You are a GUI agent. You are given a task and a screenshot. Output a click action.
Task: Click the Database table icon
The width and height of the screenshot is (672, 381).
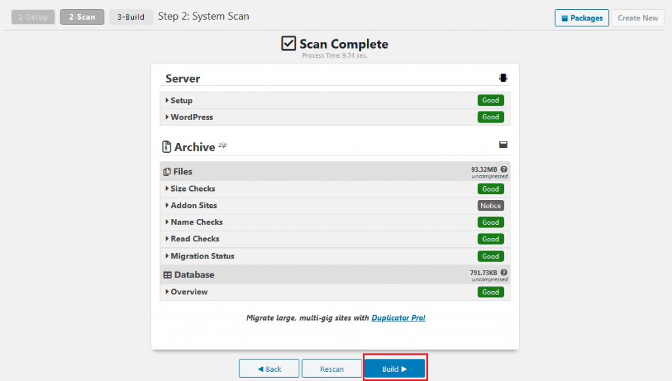[167, 275]
